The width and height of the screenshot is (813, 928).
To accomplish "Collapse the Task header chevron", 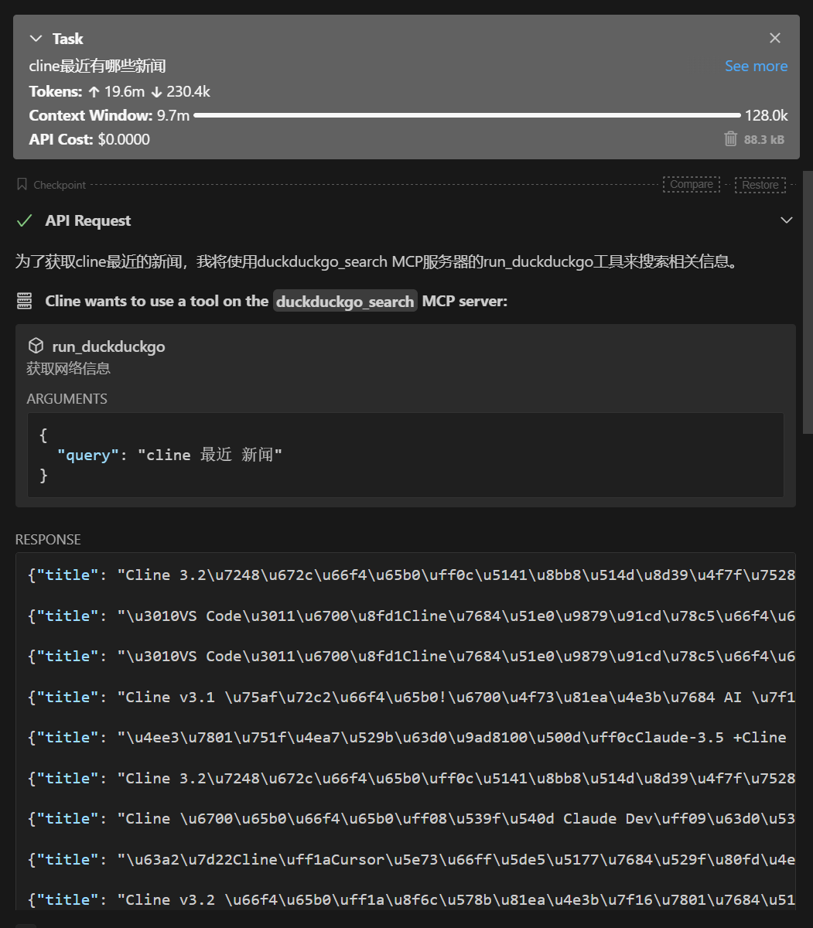I will click(x=36, y=39).
